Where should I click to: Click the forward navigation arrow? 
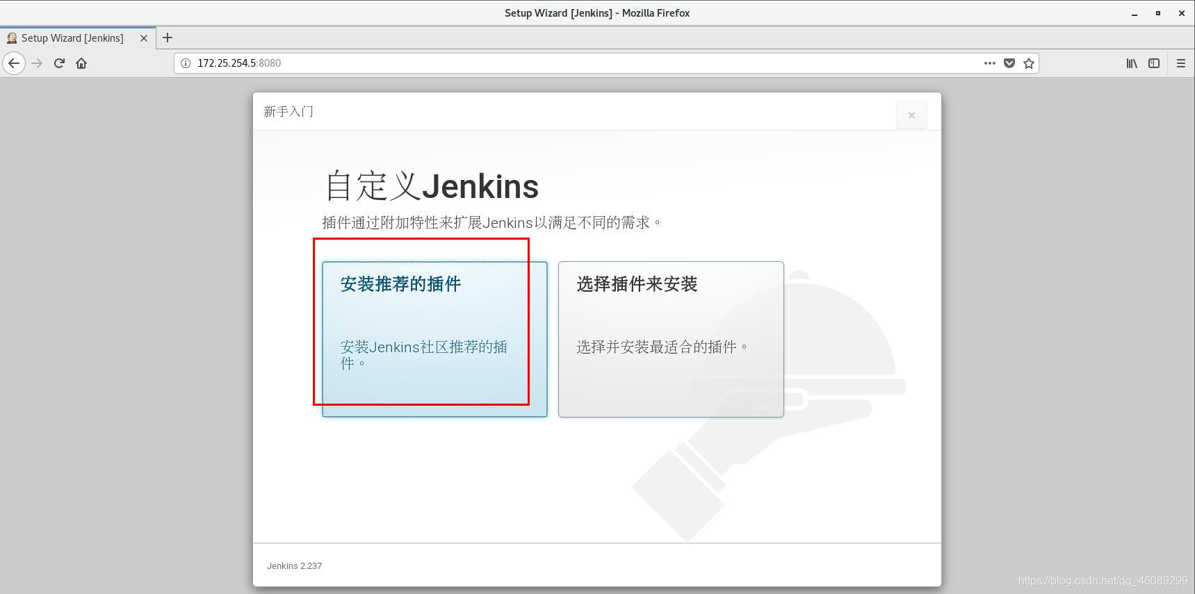37,63
